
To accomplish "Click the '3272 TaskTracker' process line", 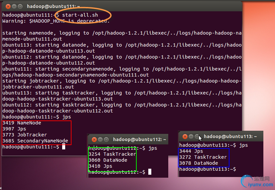I will (x=203, y=157).
